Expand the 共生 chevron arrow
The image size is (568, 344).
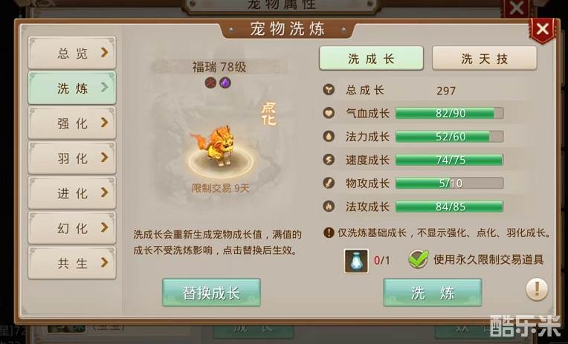point(104,262)
